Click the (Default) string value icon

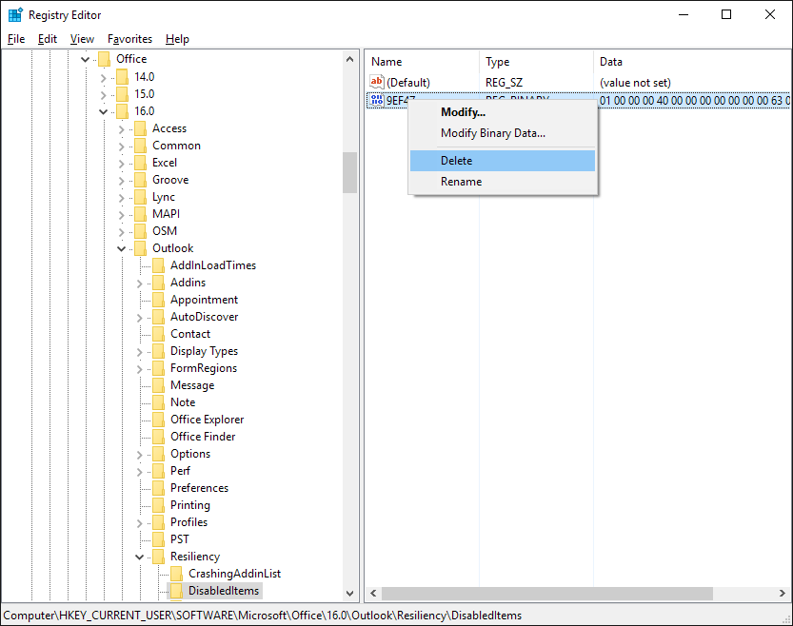377,82
